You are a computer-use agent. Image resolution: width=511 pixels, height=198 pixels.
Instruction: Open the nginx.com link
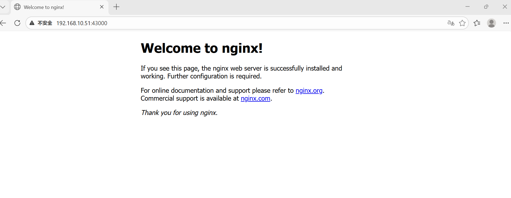click(x=255, y=98)
